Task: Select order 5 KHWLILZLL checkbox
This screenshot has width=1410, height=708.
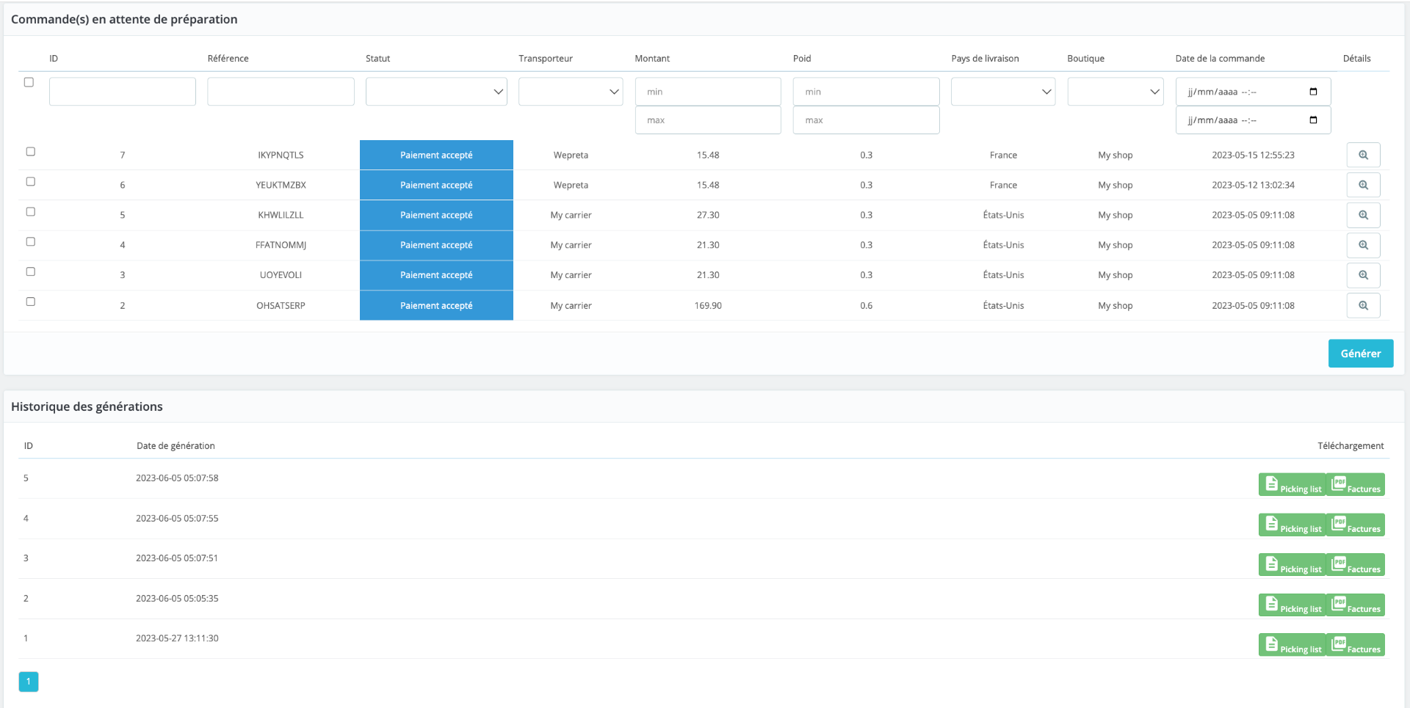Action: 31,211
